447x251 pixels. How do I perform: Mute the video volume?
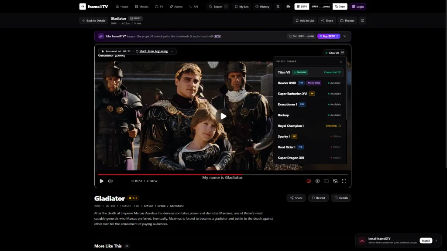(x=110, y=181)
